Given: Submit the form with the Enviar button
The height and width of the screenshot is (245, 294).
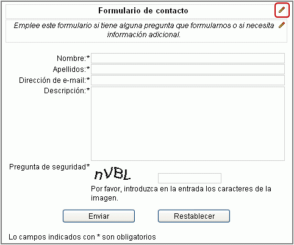Looking at the screenshot, I should [x=99, y=216].
